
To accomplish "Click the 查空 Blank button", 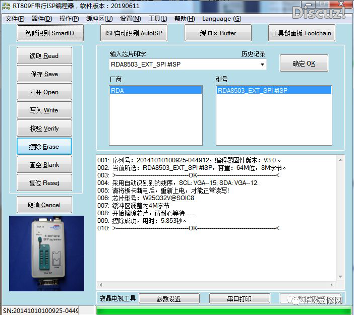I will tap(44, 164).
